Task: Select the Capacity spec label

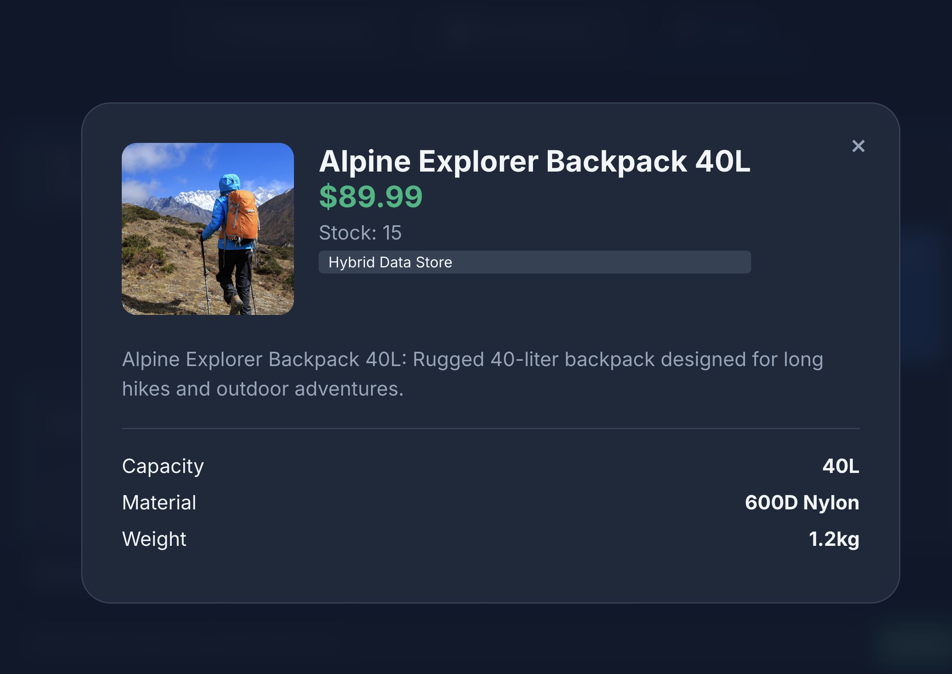Action: pyautogui.click(x=163, y=466)
